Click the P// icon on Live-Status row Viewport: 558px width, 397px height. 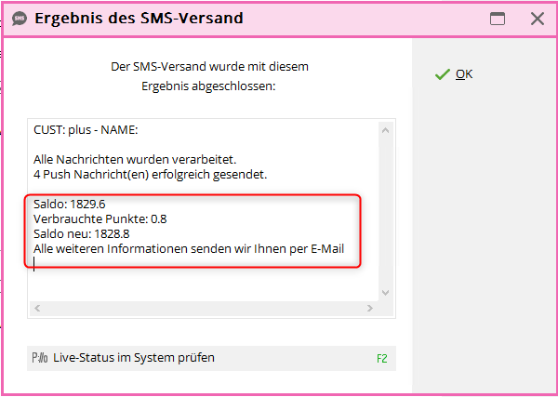point(40,358)
